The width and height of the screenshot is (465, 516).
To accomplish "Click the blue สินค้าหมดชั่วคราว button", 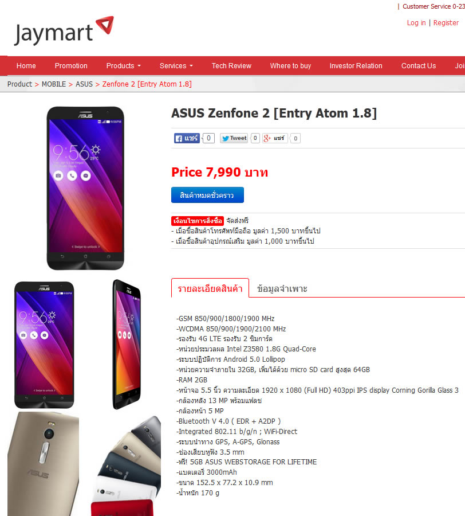I will [x=207, y=195].
